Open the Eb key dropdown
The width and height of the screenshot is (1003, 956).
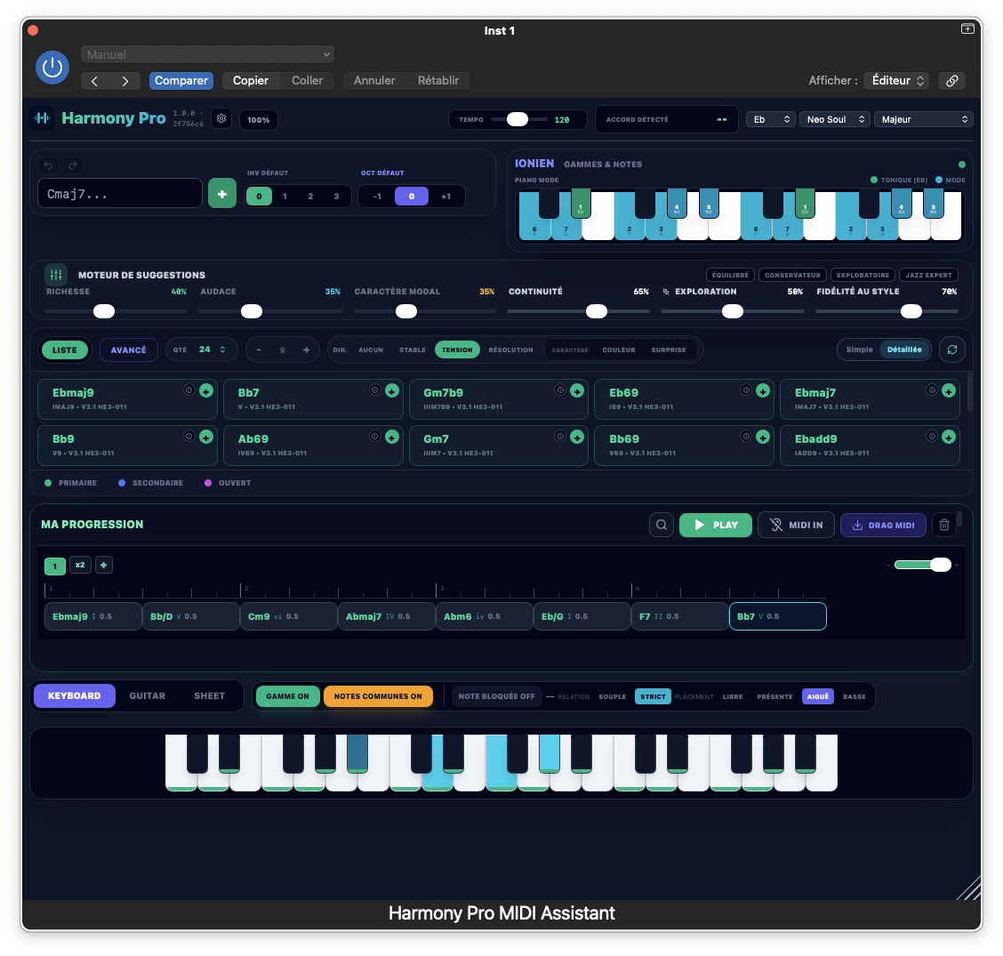point(771,119)
